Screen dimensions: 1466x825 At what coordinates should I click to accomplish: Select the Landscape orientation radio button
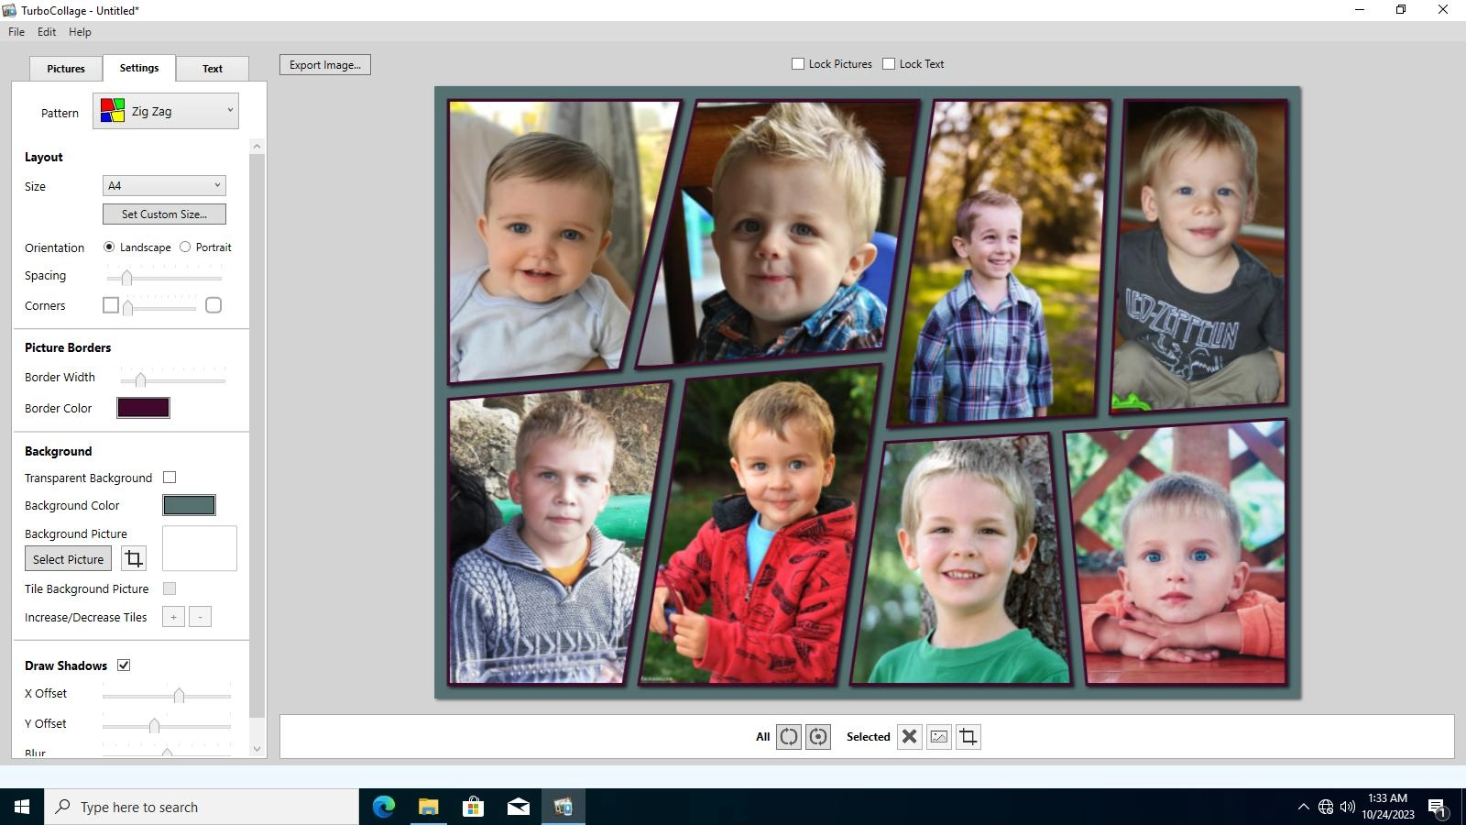109,247
